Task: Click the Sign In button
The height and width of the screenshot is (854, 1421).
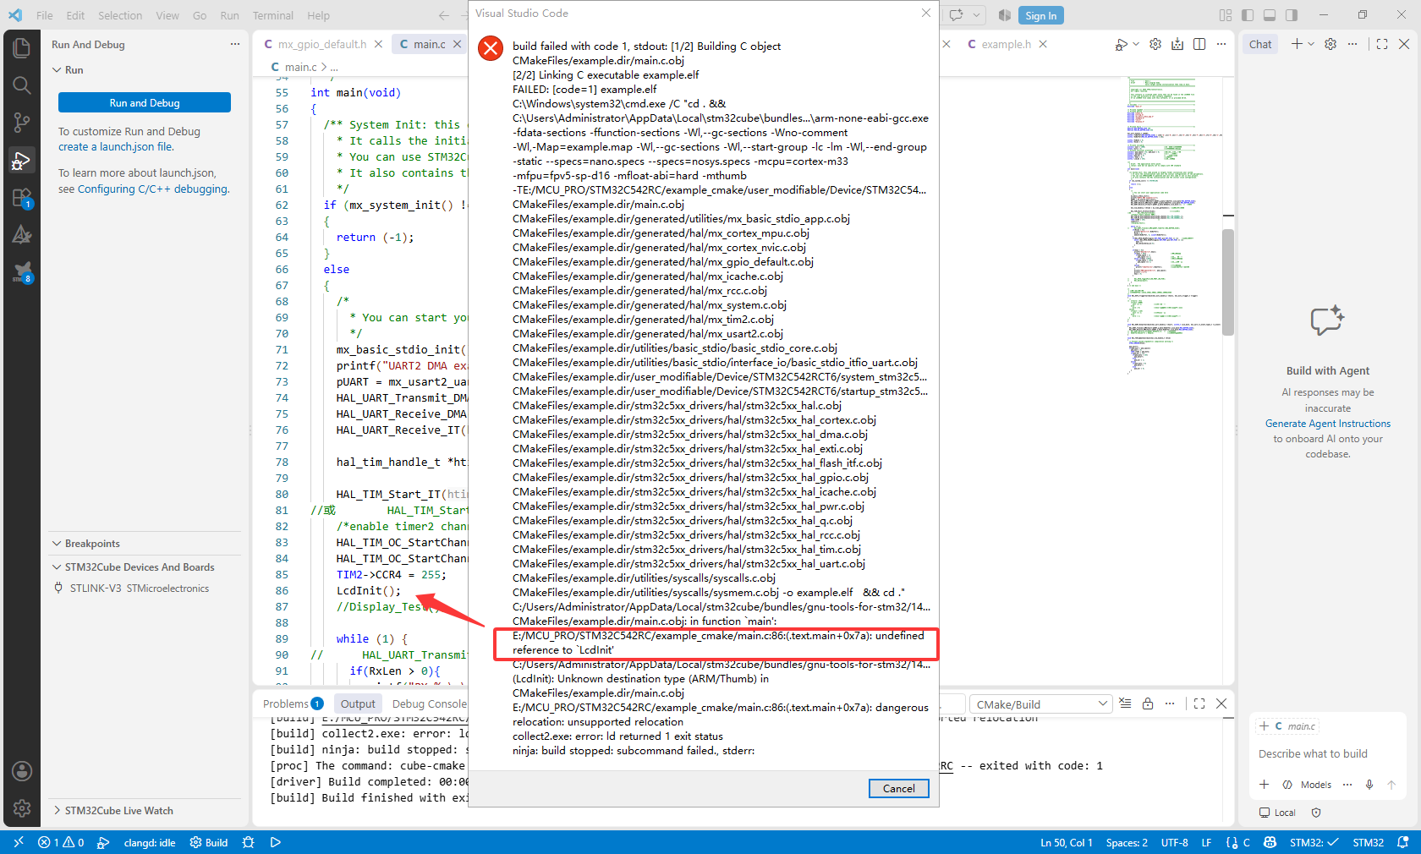Action: click(1040, 15)
